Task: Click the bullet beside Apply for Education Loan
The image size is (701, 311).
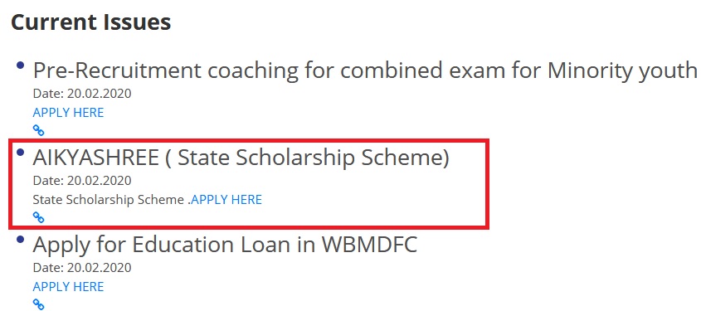Action: tap(20, 240)
